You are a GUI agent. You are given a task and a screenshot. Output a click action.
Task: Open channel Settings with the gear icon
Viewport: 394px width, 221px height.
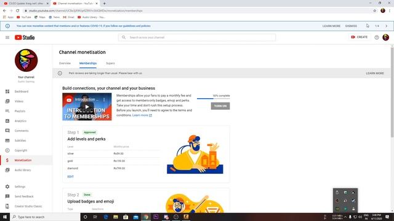coord(7,187)
